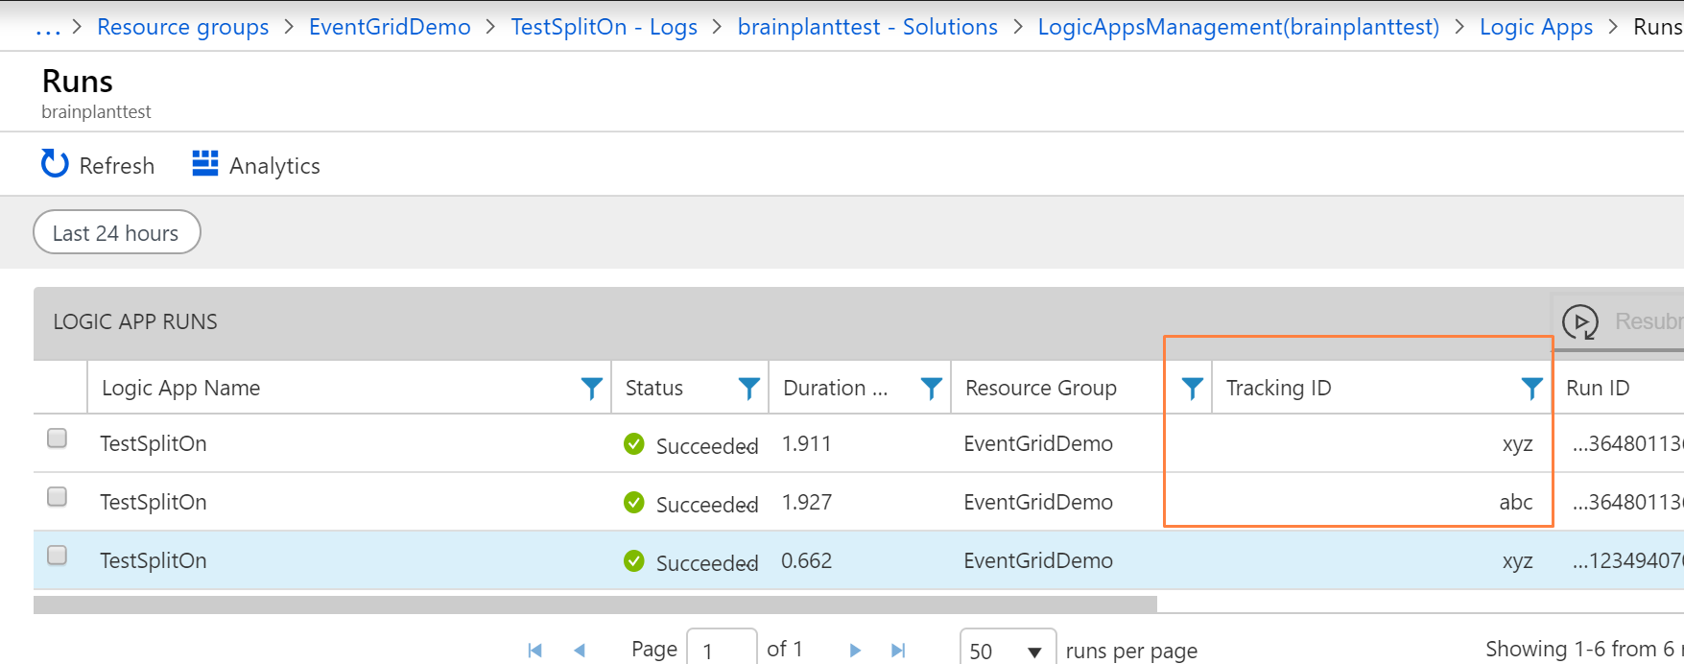Sort by Duration column header
Image resolution: width=1684 pixels, height=664 pixels.
click(x=836, y=388)
